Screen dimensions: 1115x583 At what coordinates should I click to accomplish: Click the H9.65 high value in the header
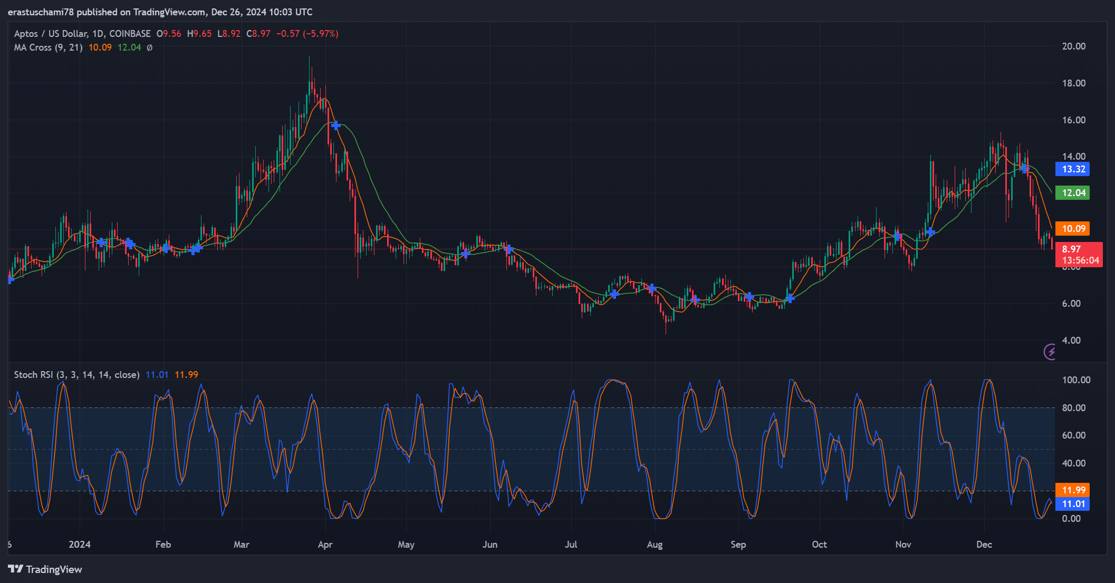pos(199,34)
